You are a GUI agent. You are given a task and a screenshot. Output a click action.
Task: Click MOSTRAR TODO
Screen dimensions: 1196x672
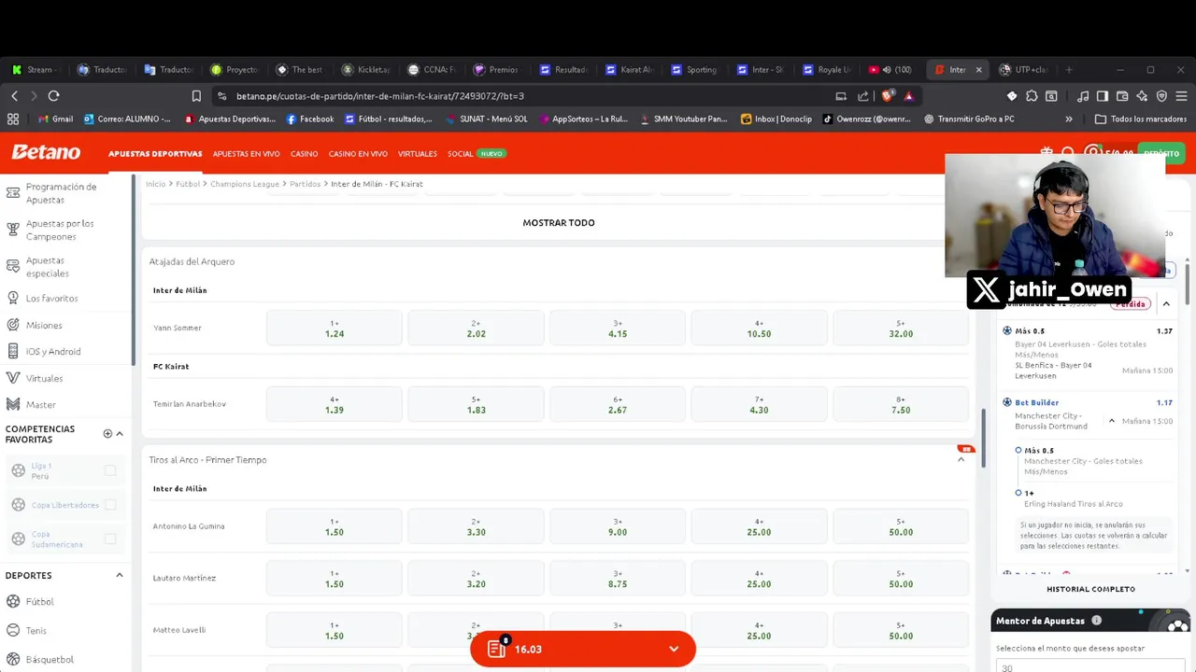coord(559,222)
